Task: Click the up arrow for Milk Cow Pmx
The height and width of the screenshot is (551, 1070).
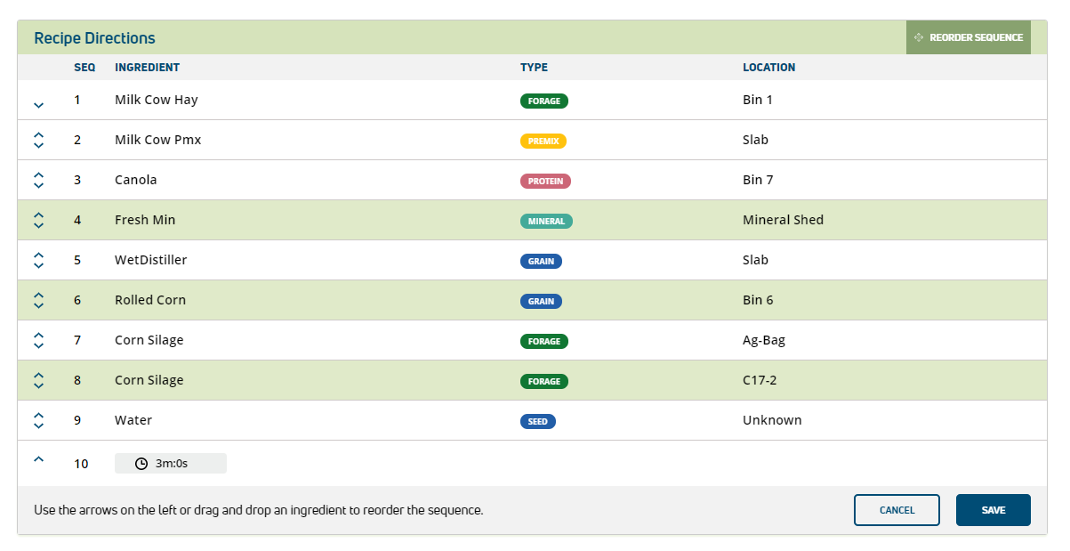Action: 38,135
